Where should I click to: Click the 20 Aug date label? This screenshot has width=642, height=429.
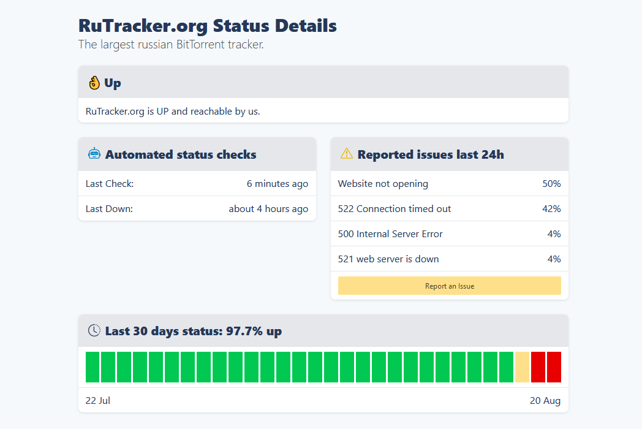tap(545, 401)
